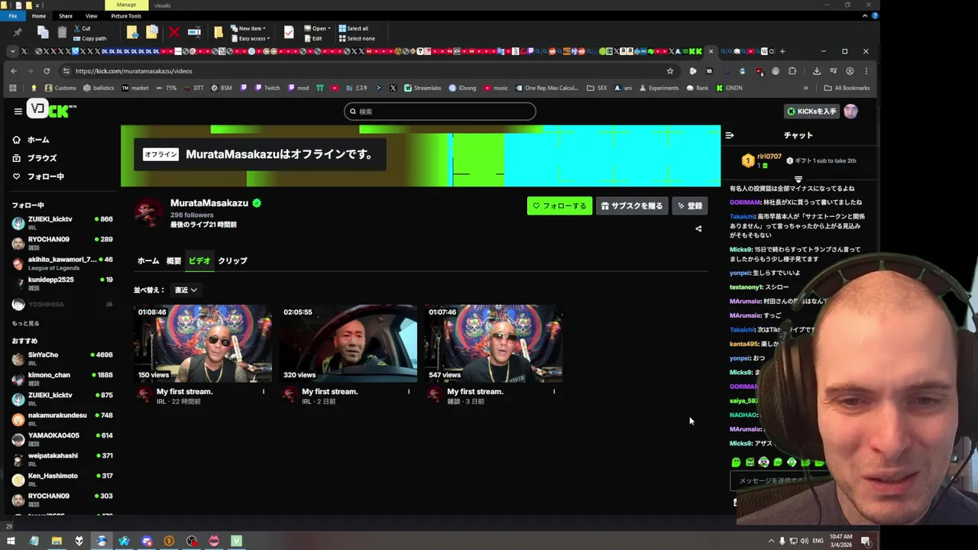Viewport: 978px width, 550px height.
Task: Click the Rename icon in Explorer ribbon
Action: click(x=194, y=32)
